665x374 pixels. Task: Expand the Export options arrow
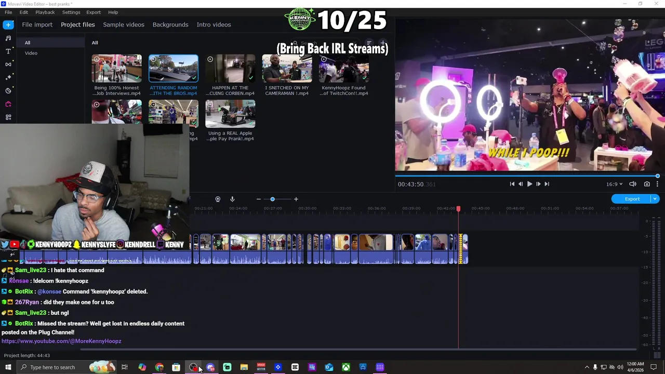(655, 199)
